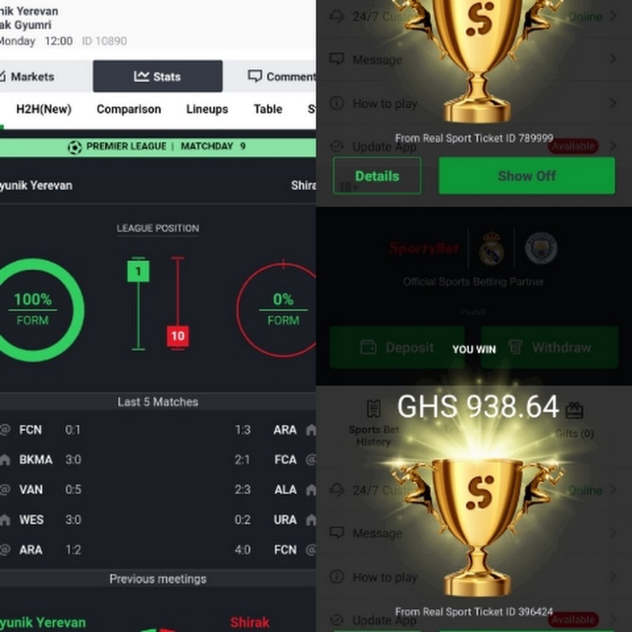
Task: Click the upper How to play info icon
Action: [336, 103]
